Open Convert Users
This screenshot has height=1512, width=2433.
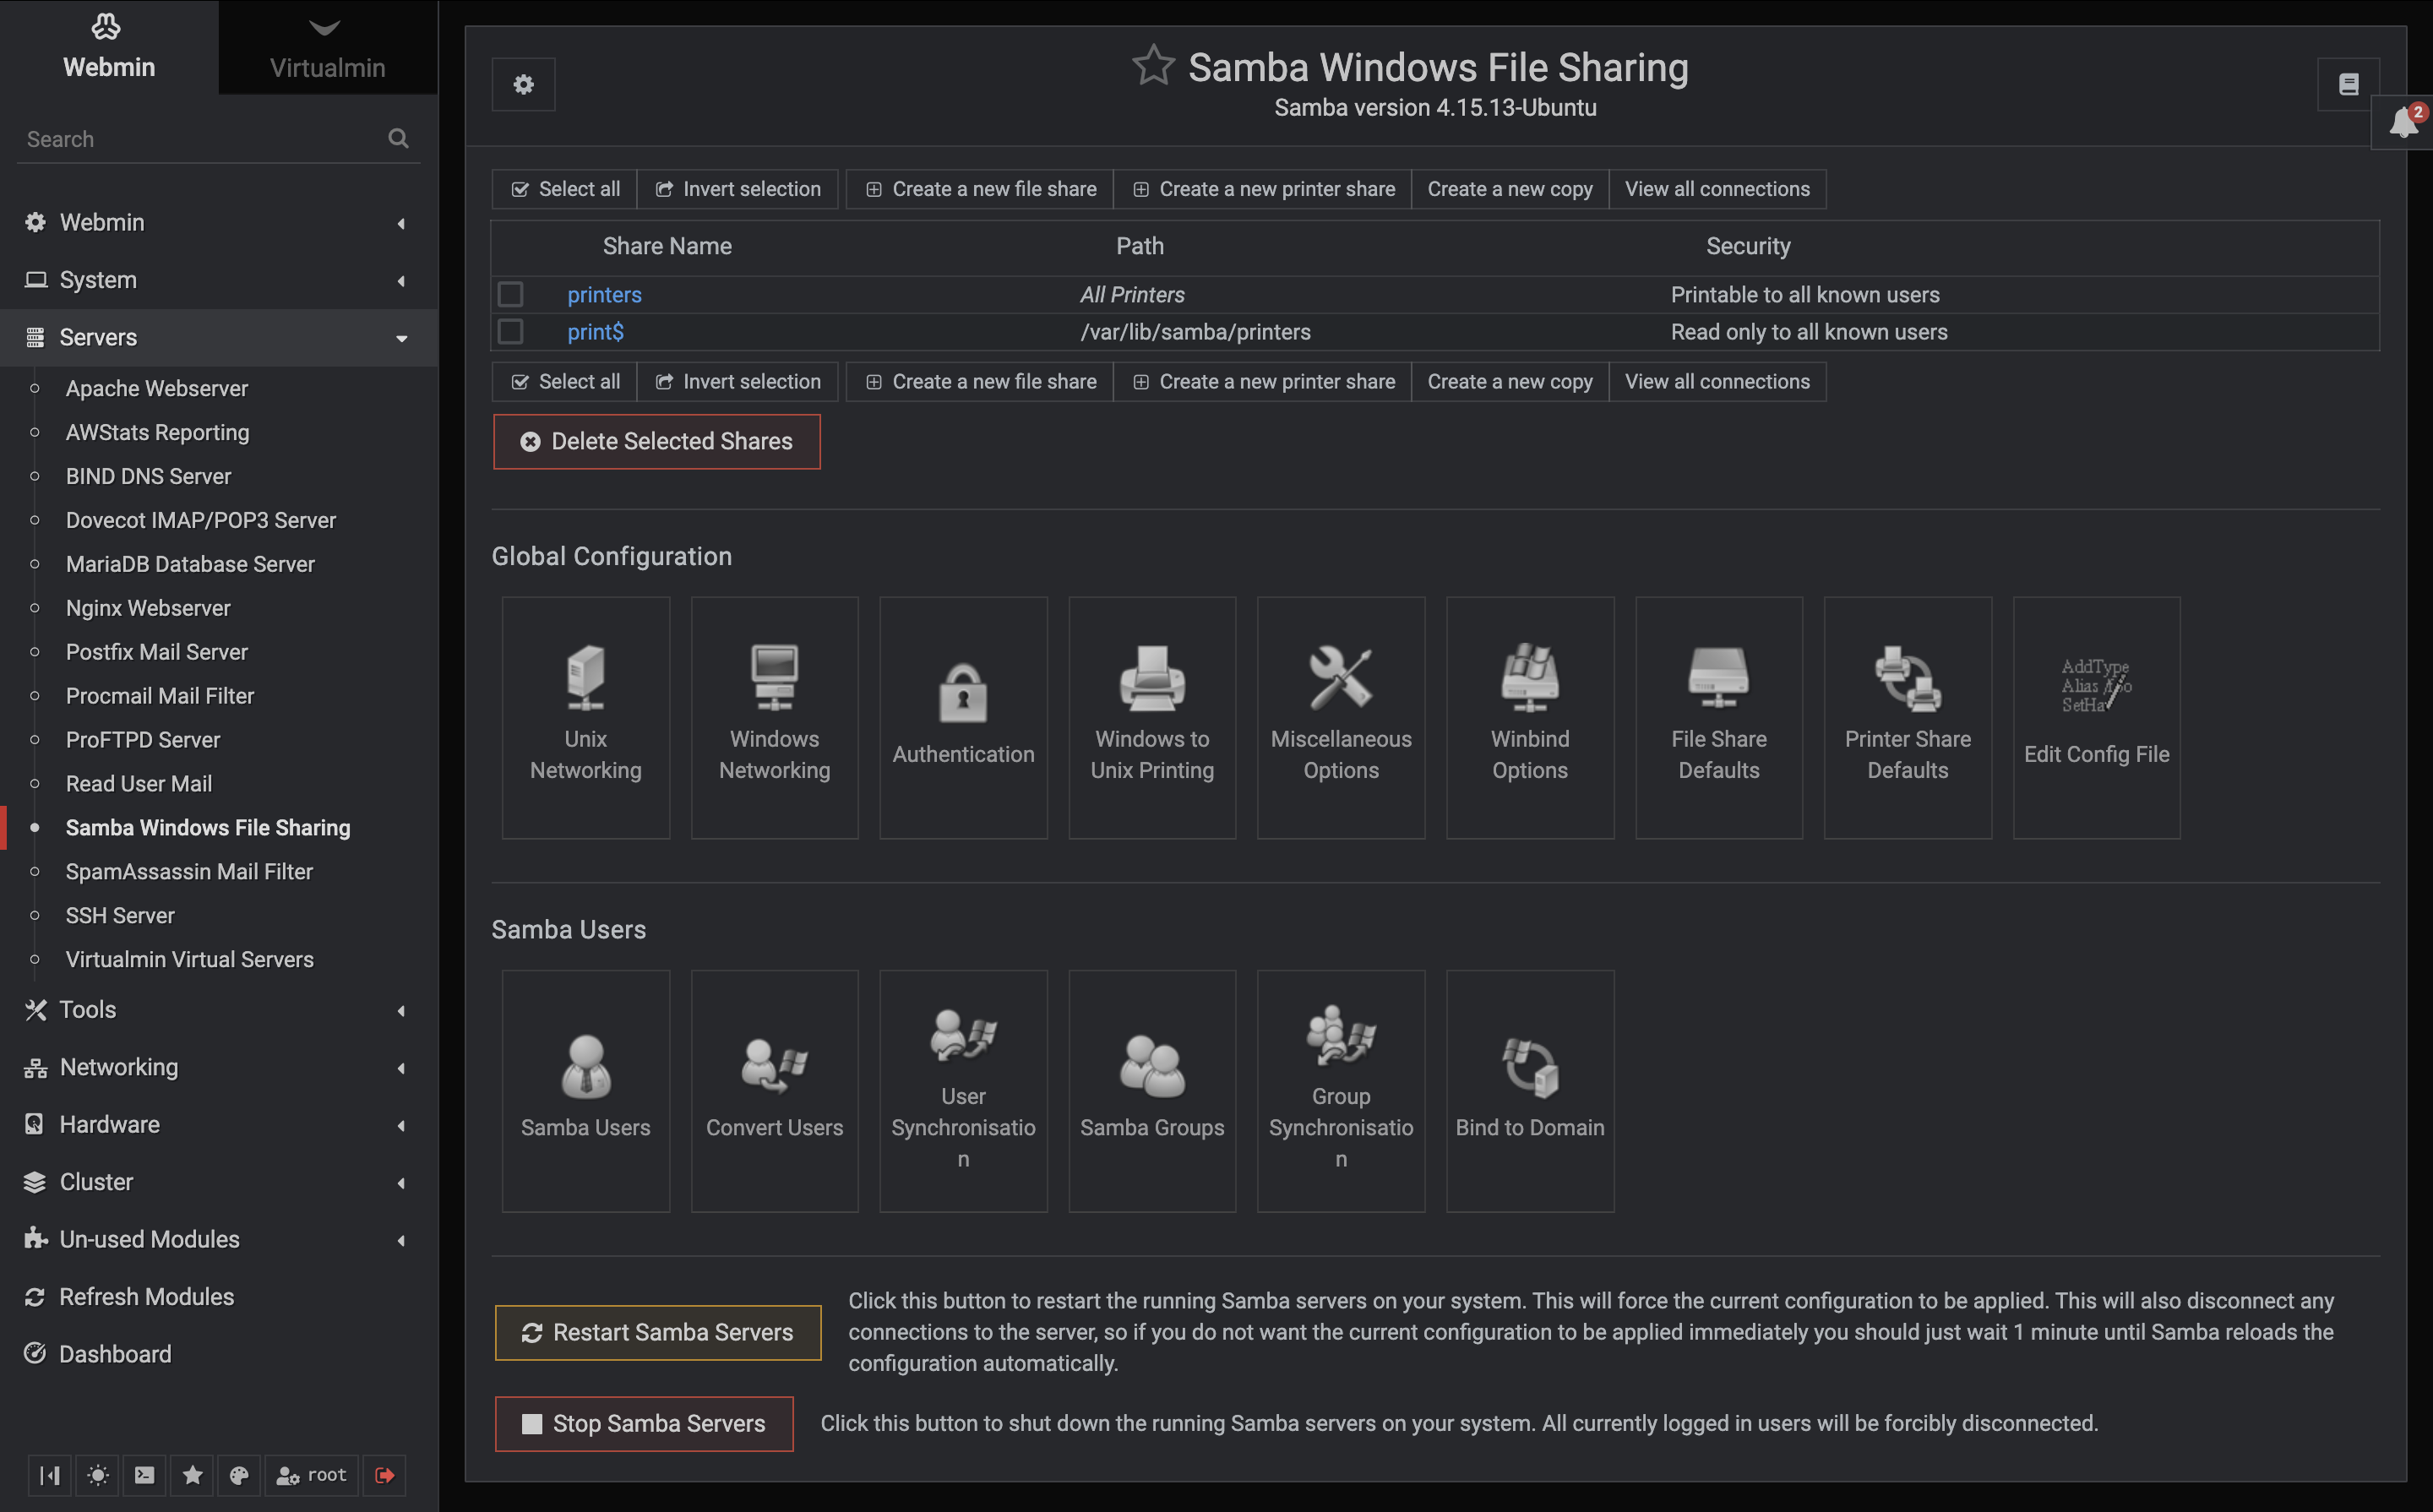point(774,1090)
